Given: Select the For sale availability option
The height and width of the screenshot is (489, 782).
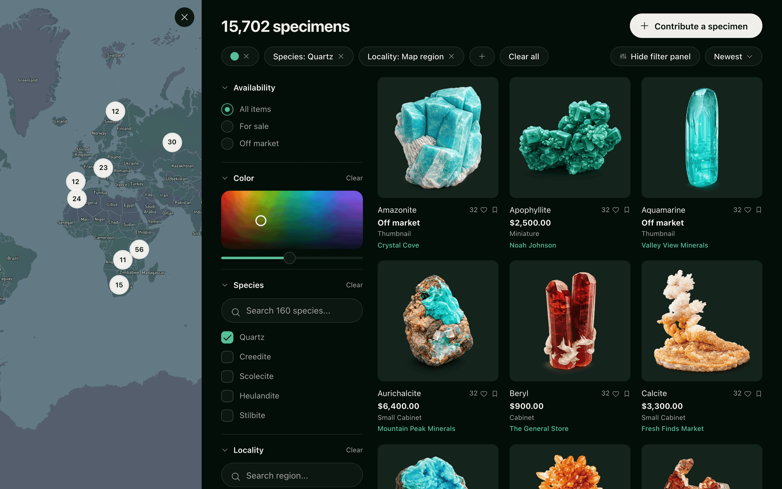Looking at the screenshot, I should click(x=227, y=127).
